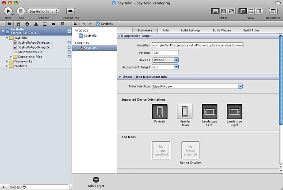The width and height of the screenshot is (283, 190).
Task: Switch to the Version editor
Action: pyautogui.click(x=230, y=11)
